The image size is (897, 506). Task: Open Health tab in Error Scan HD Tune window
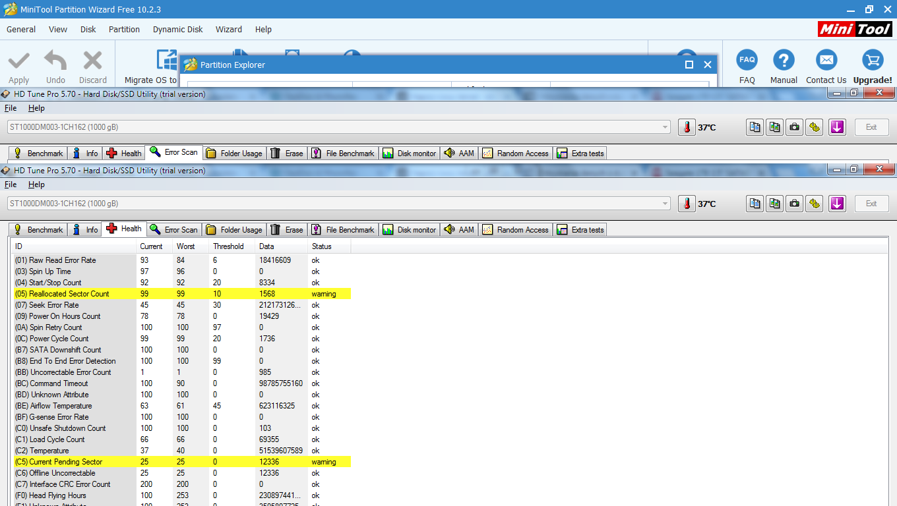click(x=124, y=154)
